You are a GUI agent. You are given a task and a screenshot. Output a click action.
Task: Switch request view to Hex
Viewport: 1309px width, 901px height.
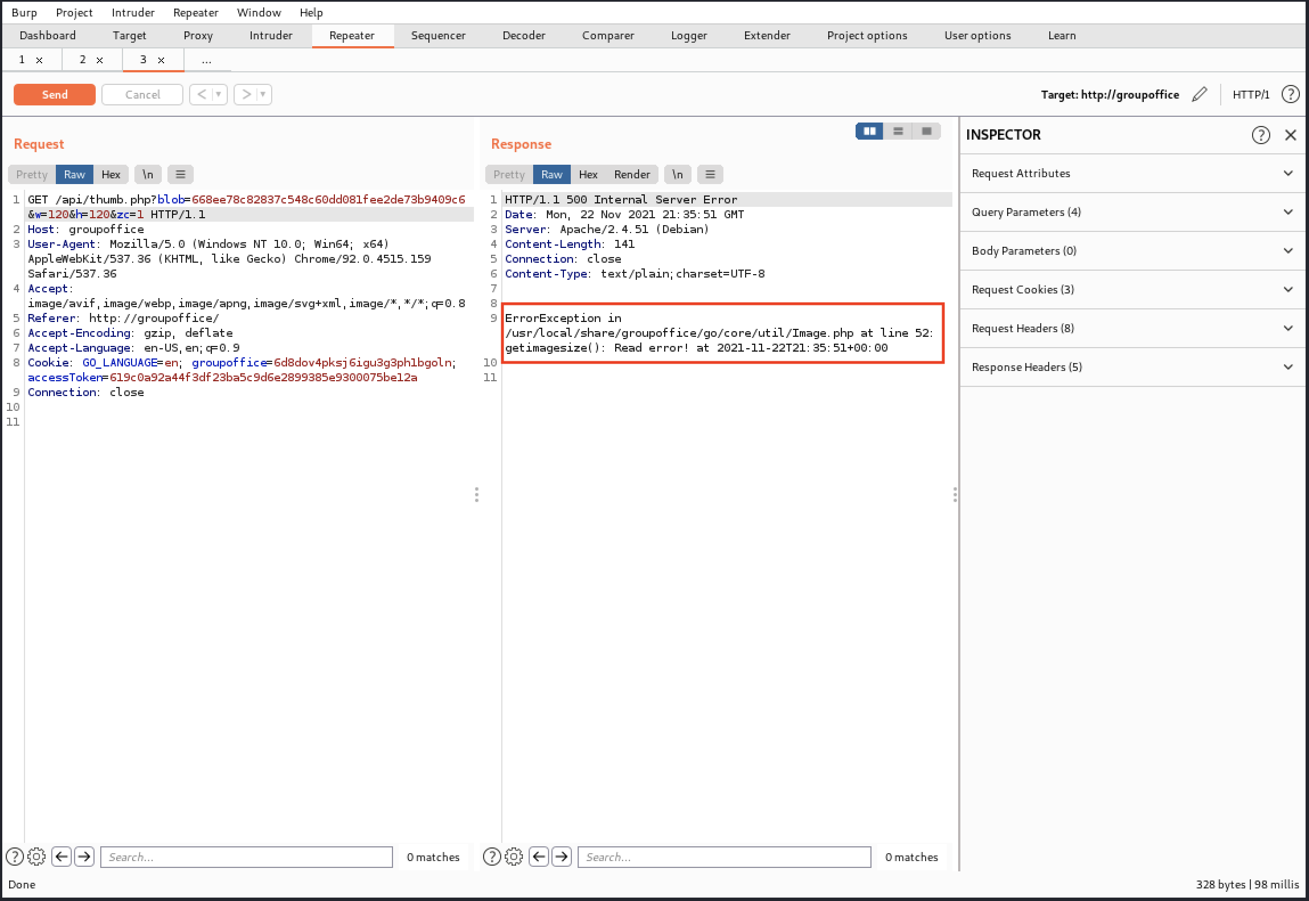point(111,174)
